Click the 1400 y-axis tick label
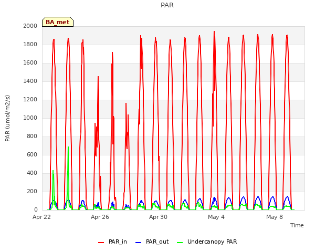The width and height of the screenshot is (336, 252). pyautogui.click(x=30, y=81)
